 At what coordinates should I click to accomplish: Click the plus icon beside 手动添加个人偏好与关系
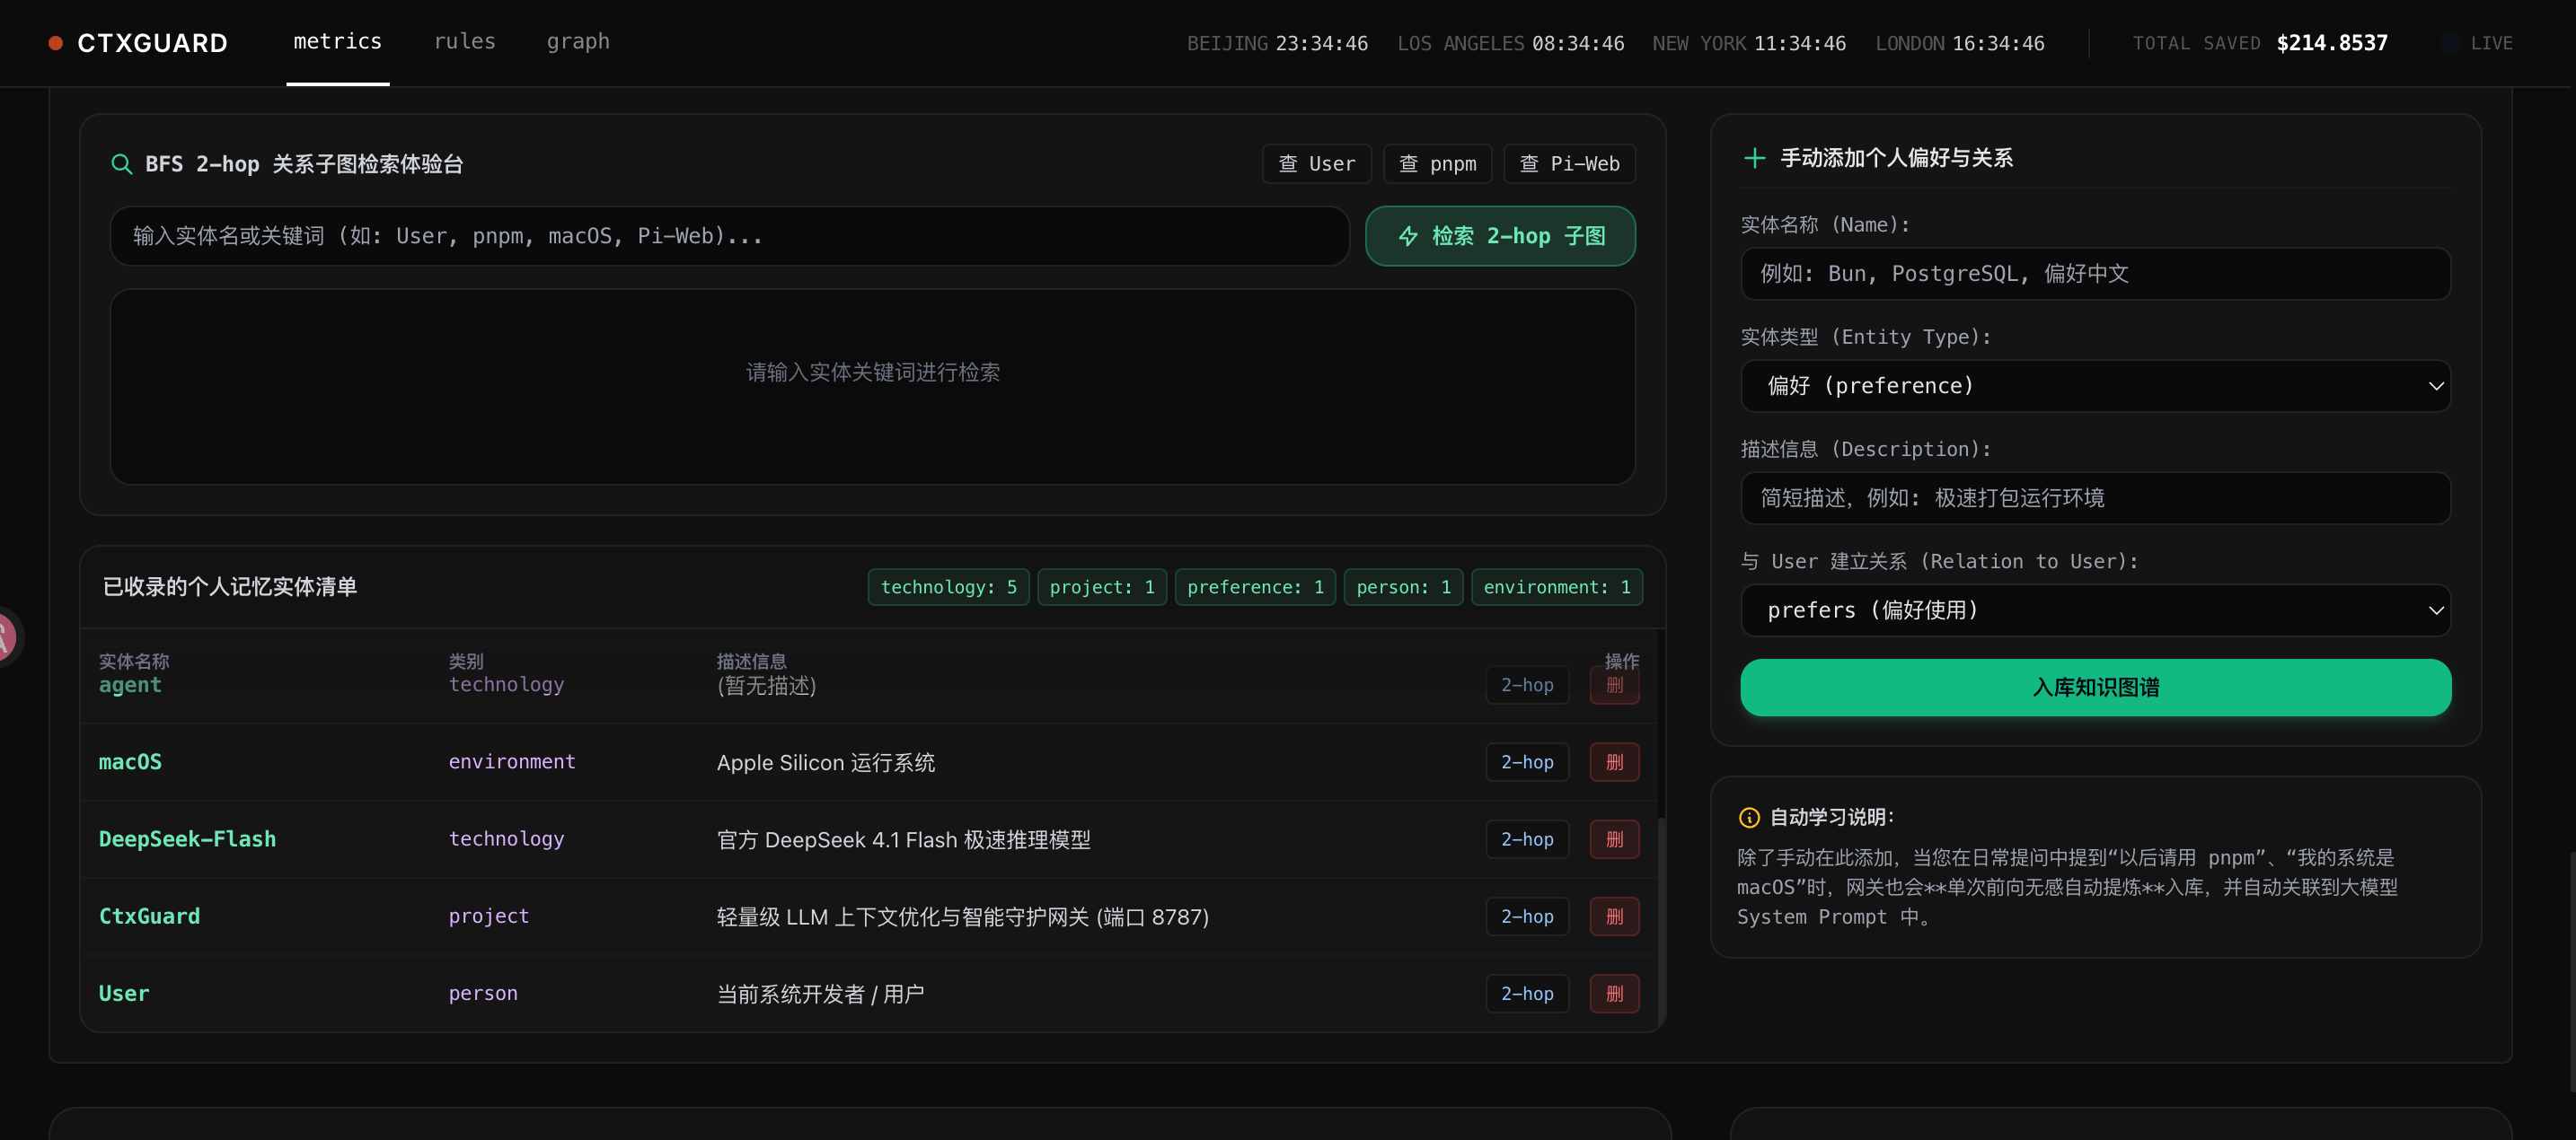[1754, 158]
